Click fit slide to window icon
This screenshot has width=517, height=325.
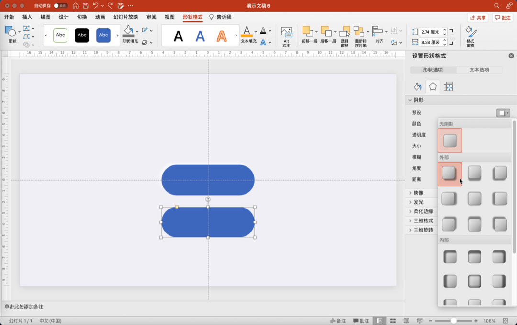(506, 321)
